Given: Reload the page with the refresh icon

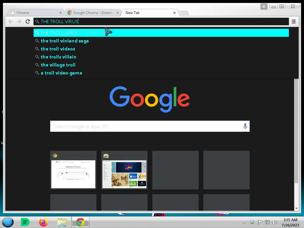Looking at the screenshot, I should pyautogui.click(x=28, y=21).
